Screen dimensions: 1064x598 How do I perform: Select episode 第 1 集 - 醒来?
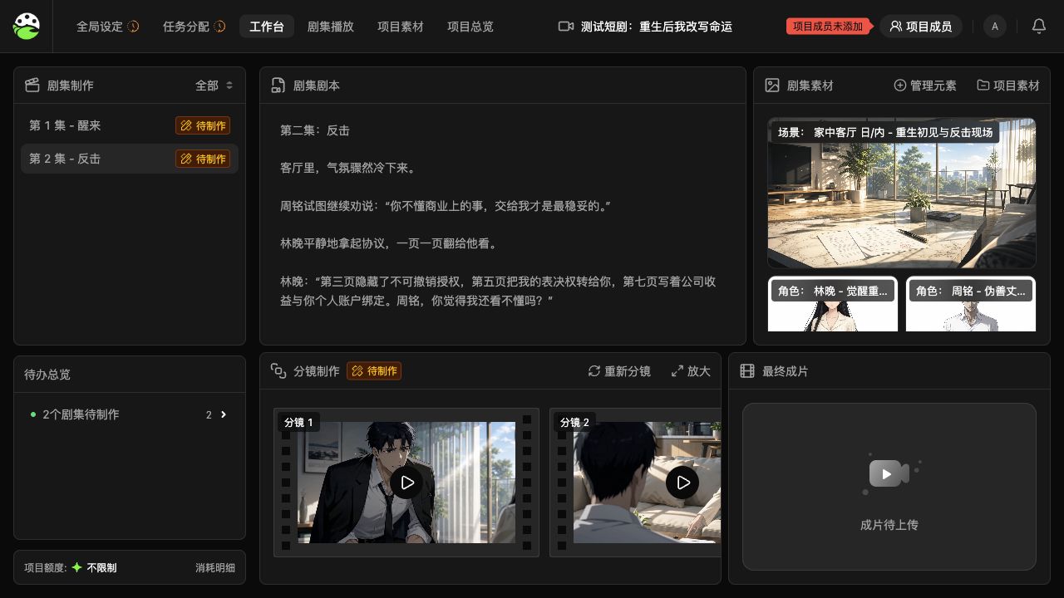coord(130,125)
